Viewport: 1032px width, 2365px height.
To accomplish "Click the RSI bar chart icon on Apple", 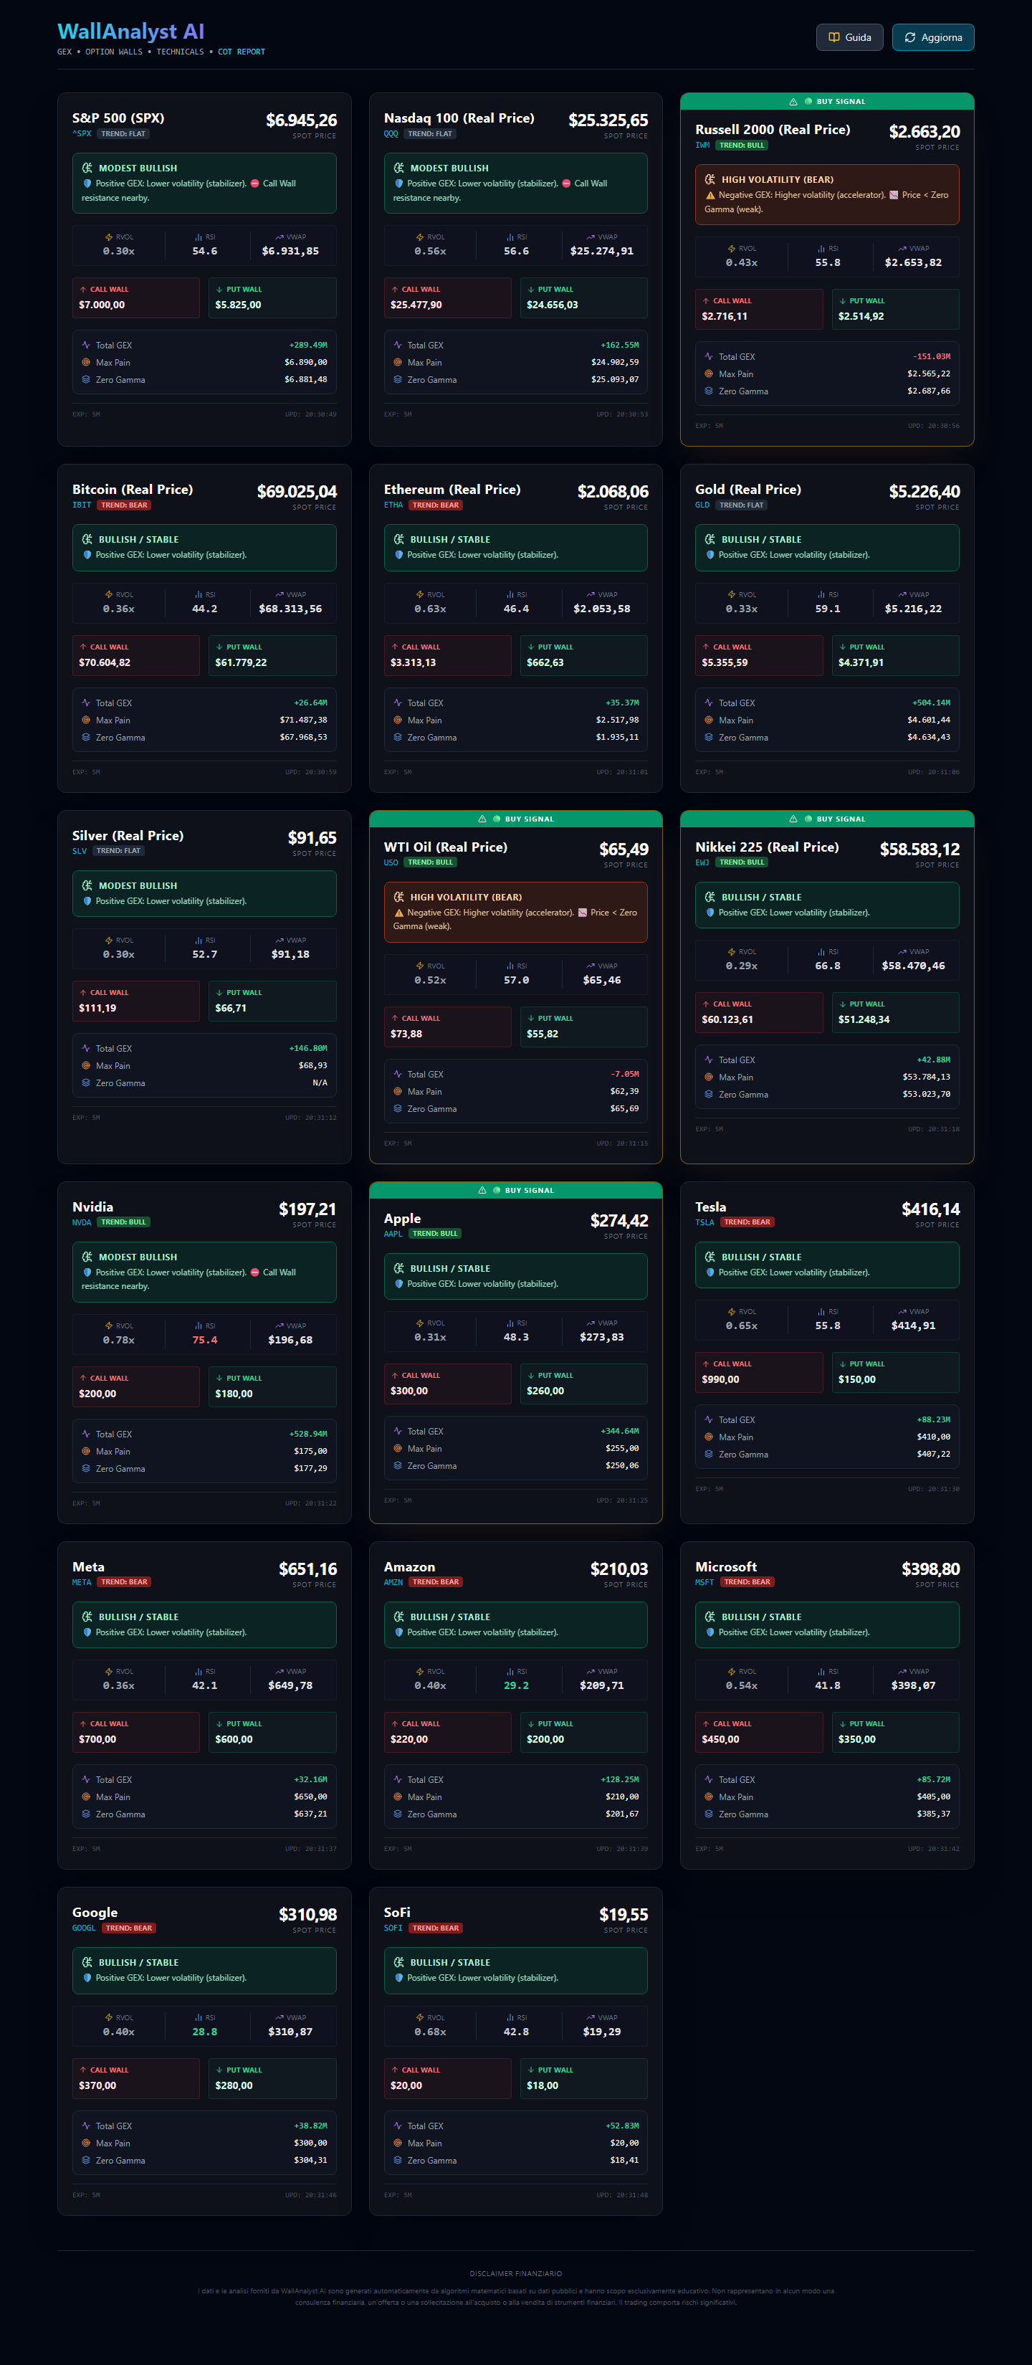I will [x=510, y=1323].
